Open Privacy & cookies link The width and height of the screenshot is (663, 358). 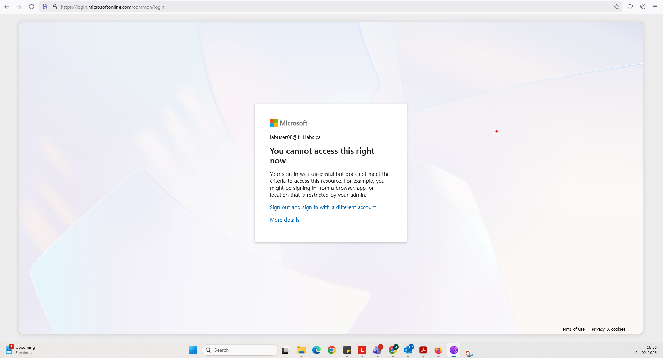608,329
